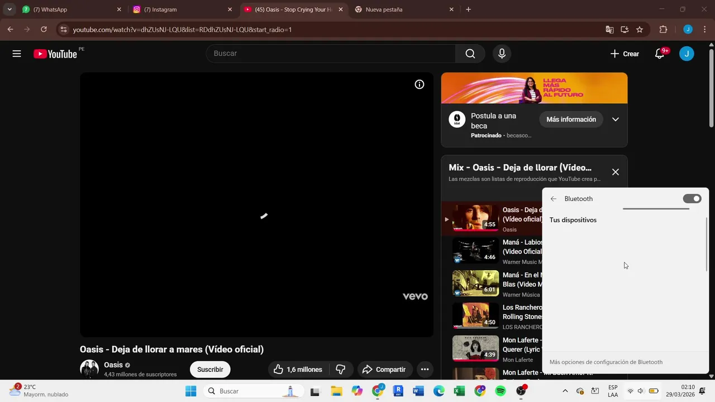Viewport: 715px width, 402px height.
Task: View site information icon in address bar
Action: pos(63,29)
